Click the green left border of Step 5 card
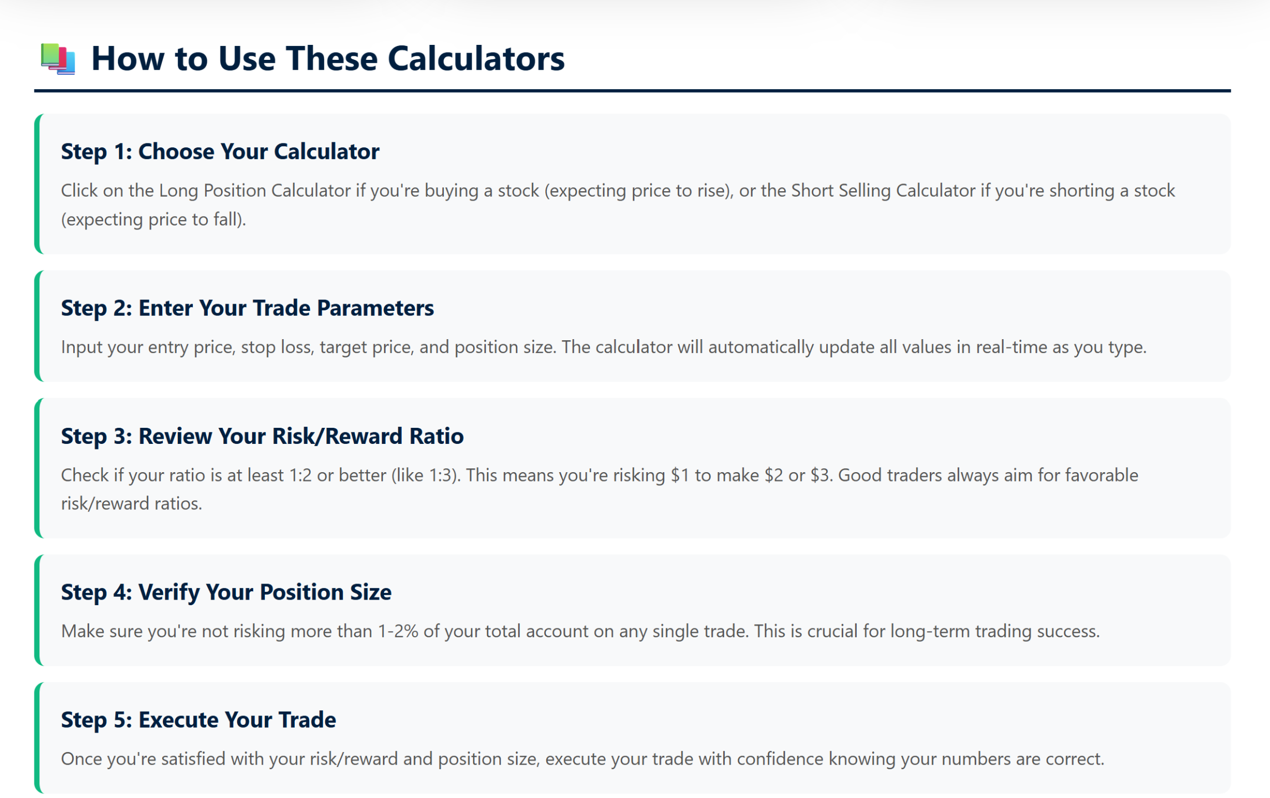Screen dimensions: 1270x798 (x=38, y=738)
